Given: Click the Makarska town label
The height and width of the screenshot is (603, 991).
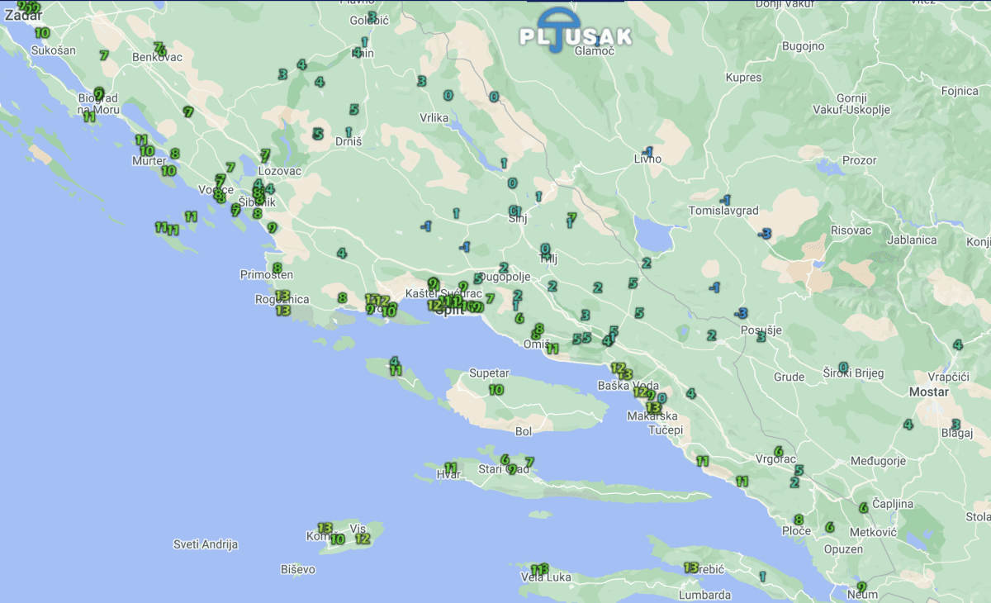Looking at the screenshot, I should pos(652,416).
